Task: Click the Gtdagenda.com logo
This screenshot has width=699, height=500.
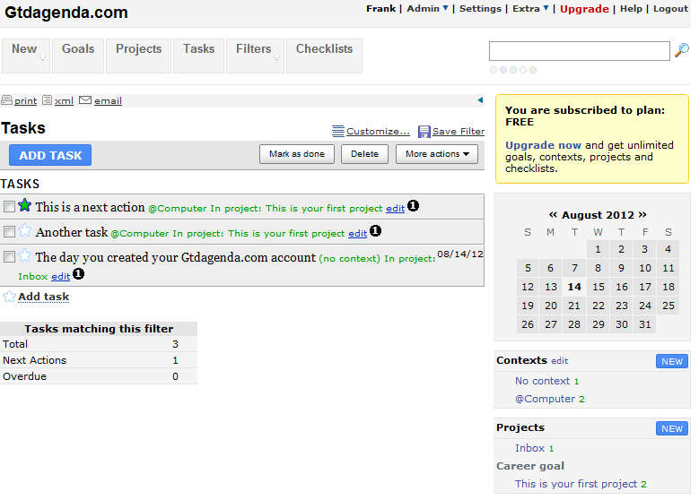Action: coord(66,13)
